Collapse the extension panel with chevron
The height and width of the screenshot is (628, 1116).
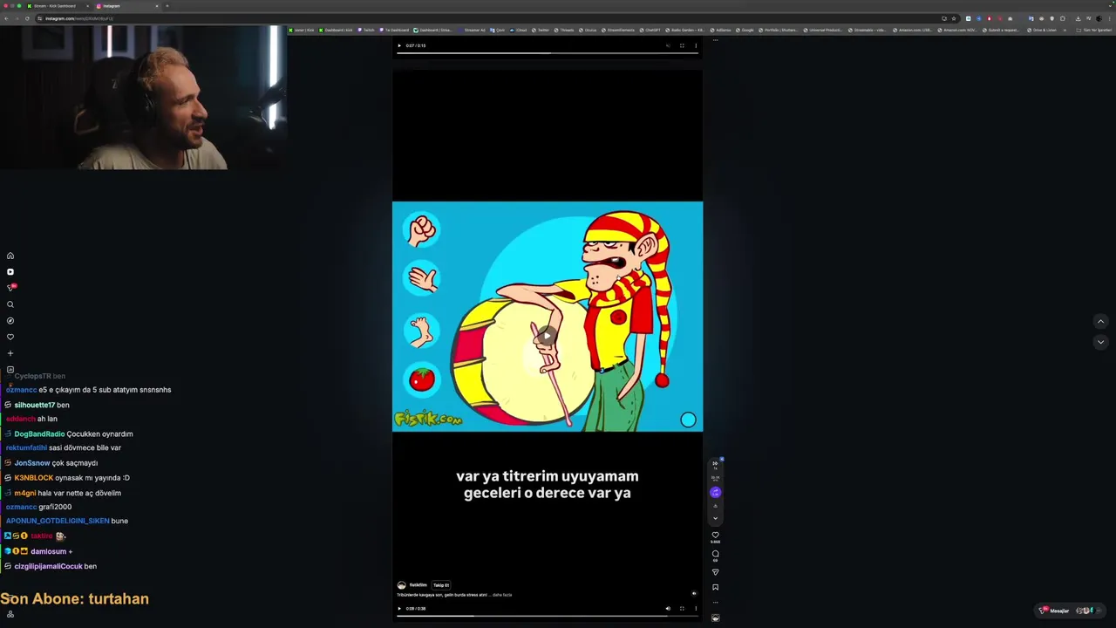point(715,518)
